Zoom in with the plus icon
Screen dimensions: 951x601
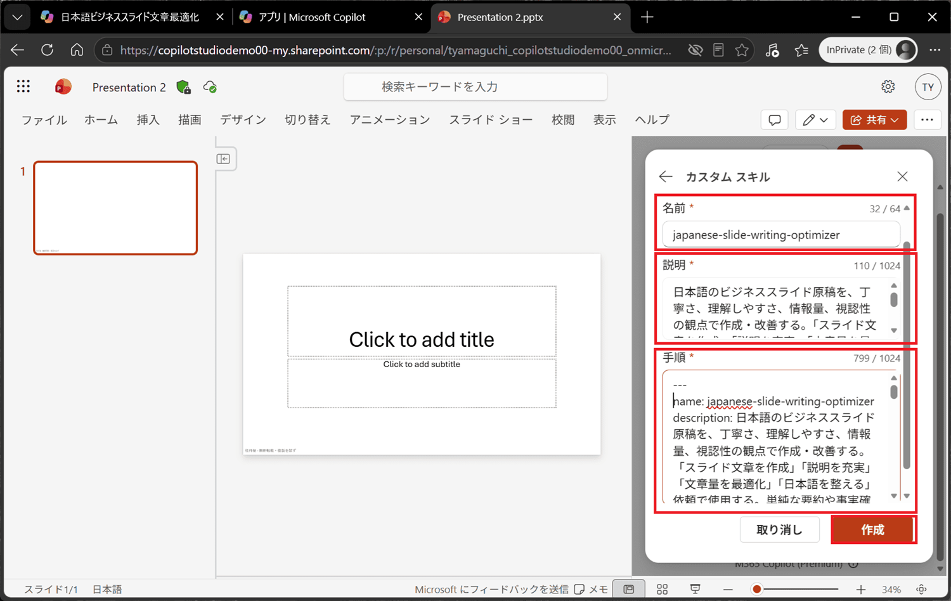860,590
